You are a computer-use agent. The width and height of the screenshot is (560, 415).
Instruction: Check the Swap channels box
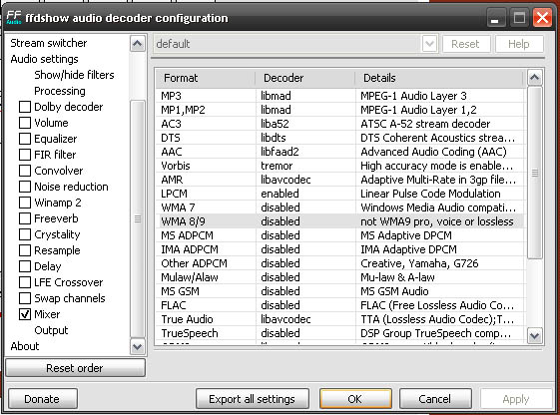25,298
